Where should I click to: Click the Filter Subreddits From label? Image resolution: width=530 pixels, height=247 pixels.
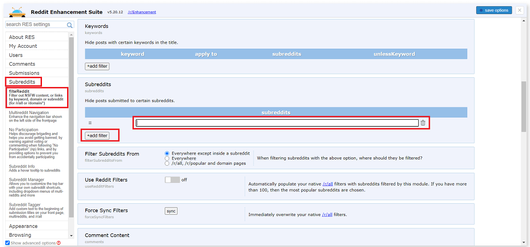(112, 154)
